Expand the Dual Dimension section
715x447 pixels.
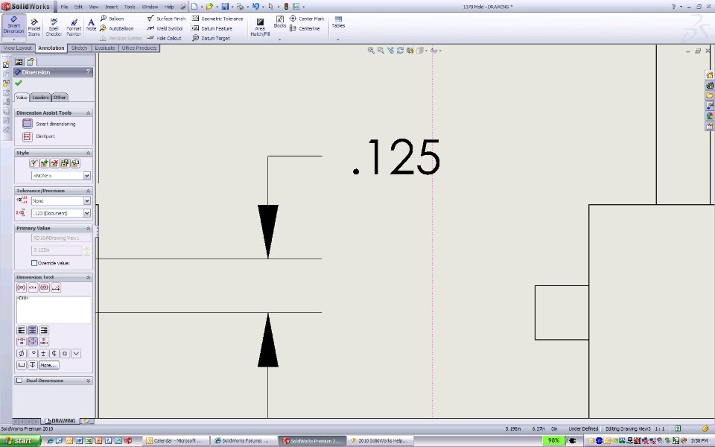click(x=89, y=381)
